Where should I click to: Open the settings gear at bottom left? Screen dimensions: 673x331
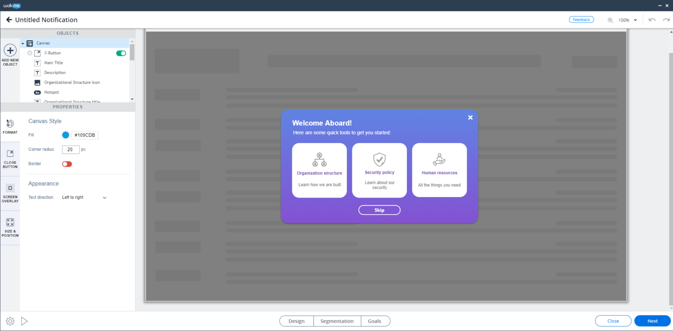click(x=10, y=321)
